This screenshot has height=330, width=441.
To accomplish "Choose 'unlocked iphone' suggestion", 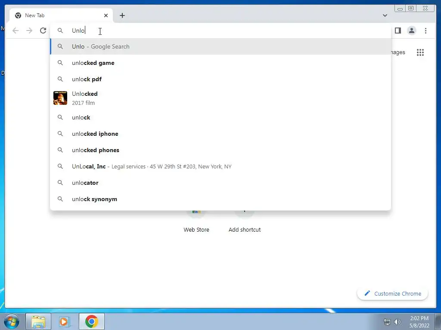I will tap(220, 134).
